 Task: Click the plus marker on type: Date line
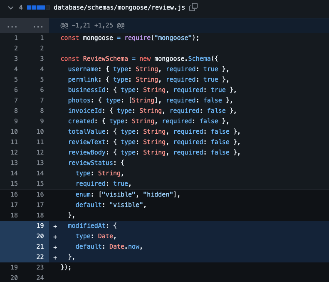[55, 237]
